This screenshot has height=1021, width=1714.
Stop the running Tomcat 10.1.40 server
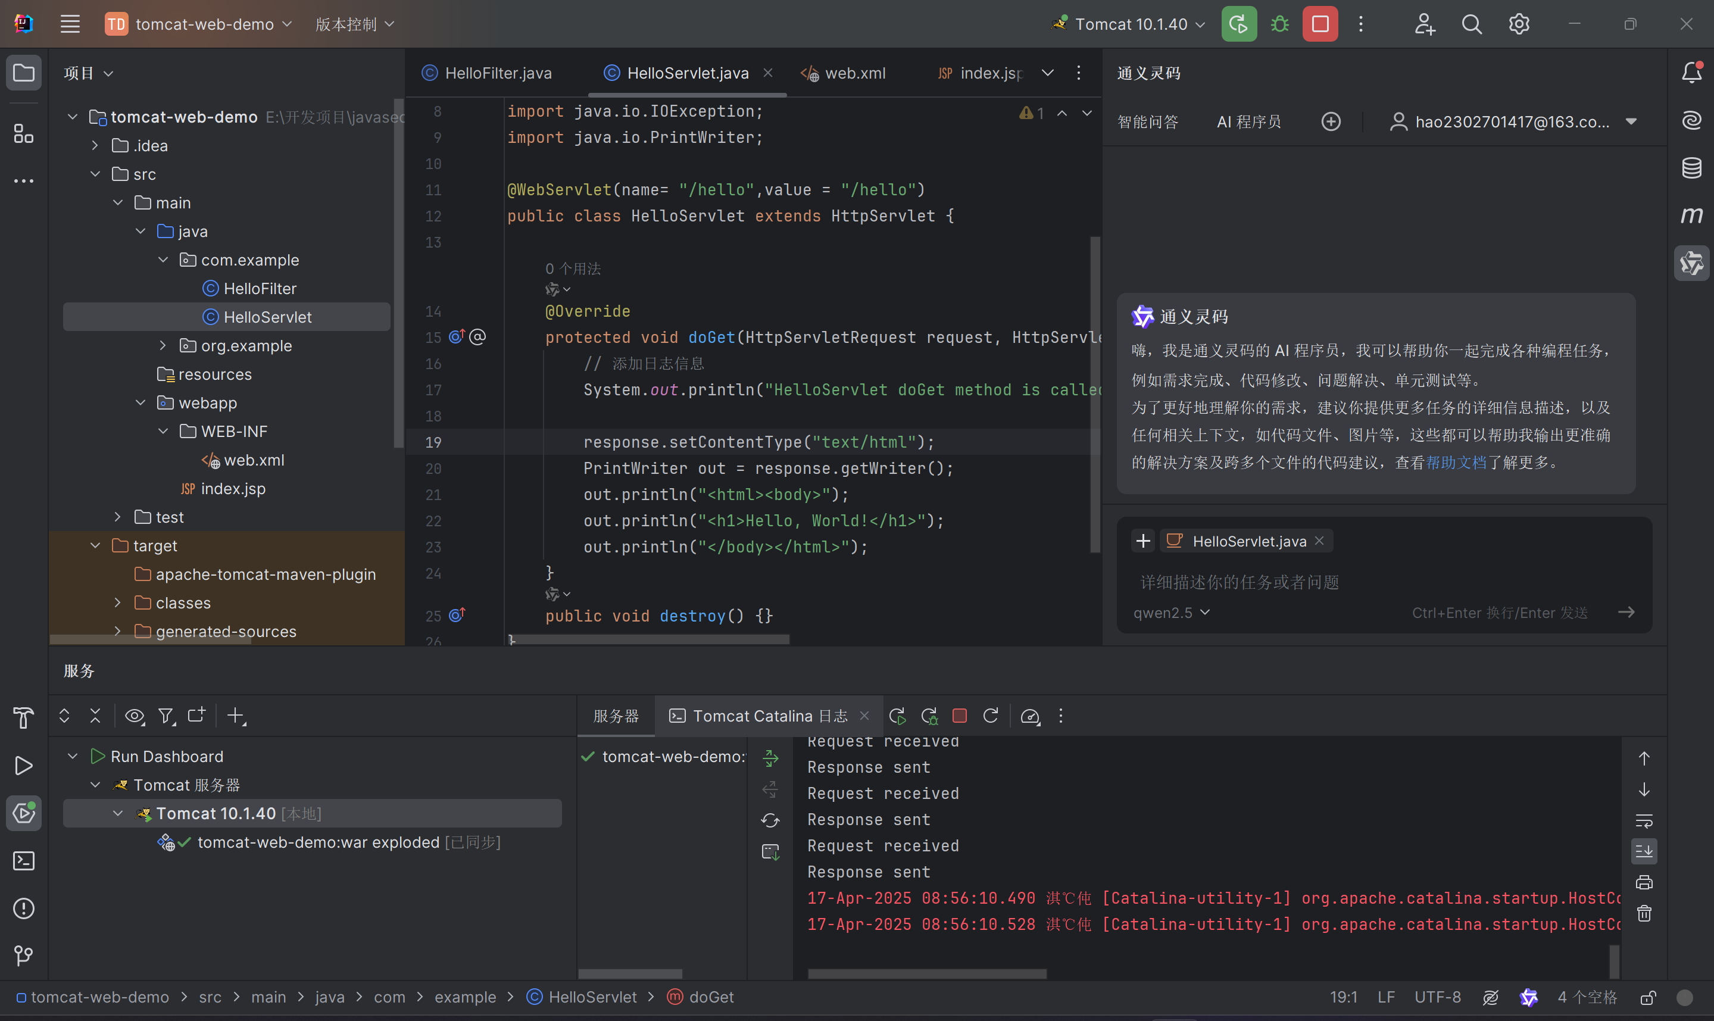1320,24
